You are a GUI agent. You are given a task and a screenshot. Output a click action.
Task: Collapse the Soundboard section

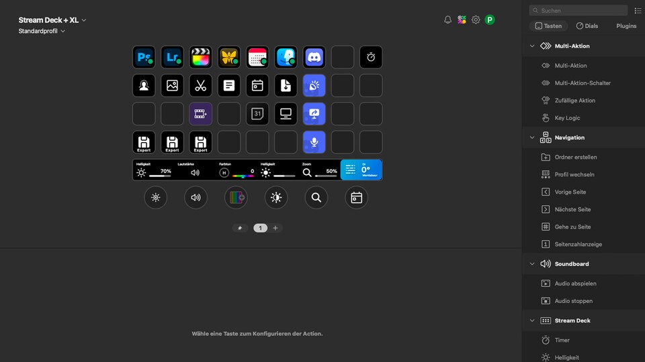(532, 264)
